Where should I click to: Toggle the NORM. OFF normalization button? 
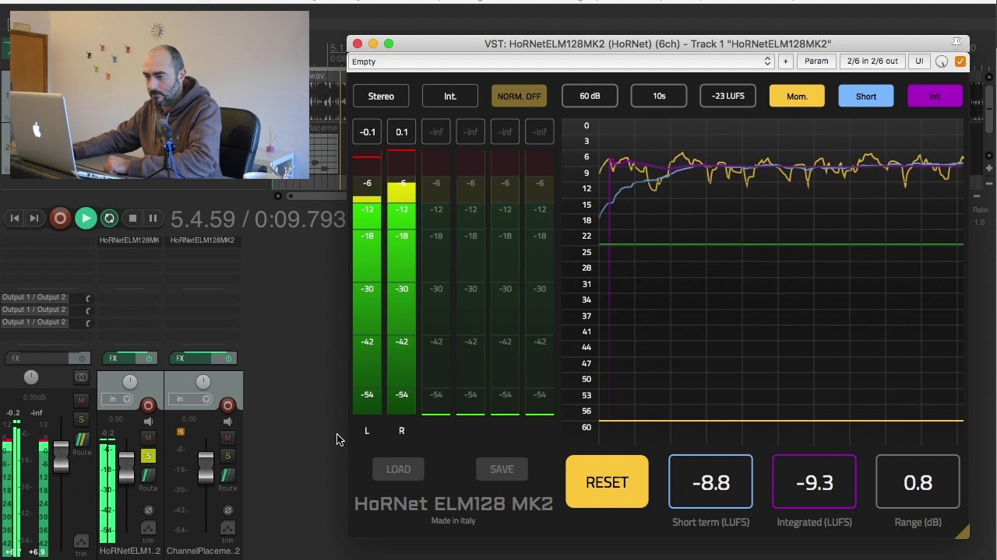coord(520,96)
